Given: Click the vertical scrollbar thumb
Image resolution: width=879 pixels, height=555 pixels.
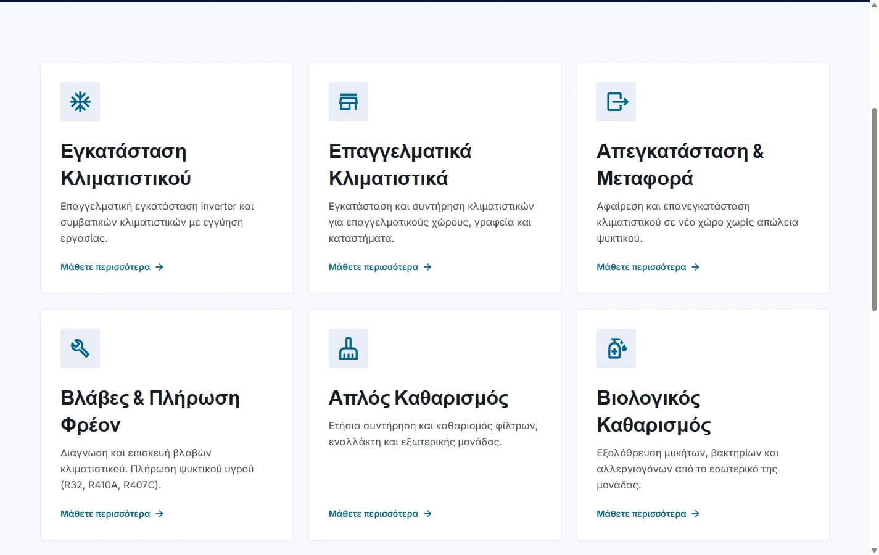Looking at the screenshot, I should coord(874,210).
